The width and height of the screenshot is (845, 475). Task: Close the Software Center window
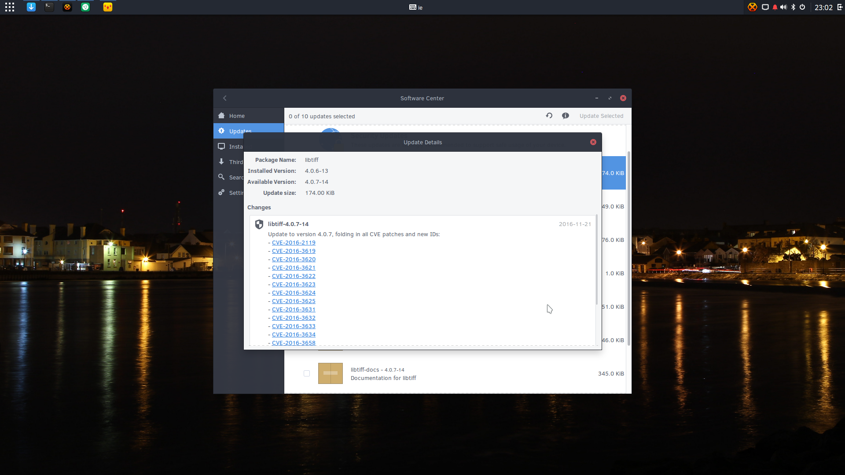coord(623,98)
